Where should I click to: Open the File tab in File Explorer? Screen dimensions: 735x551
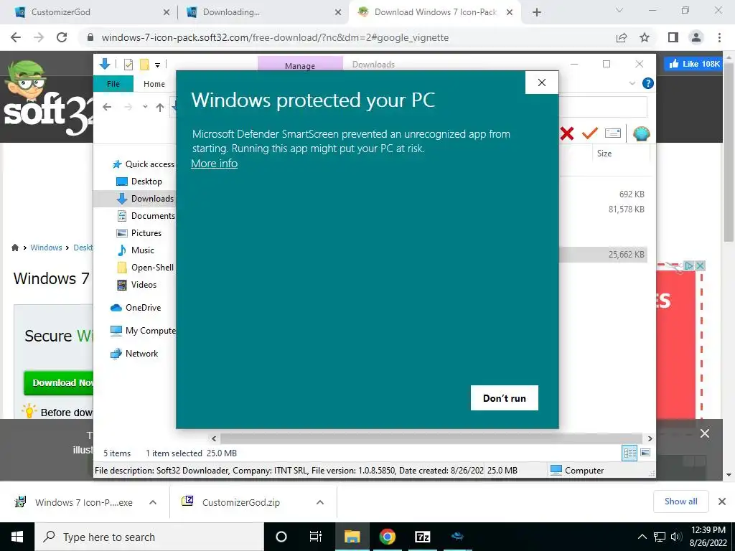tap(113, 84)
